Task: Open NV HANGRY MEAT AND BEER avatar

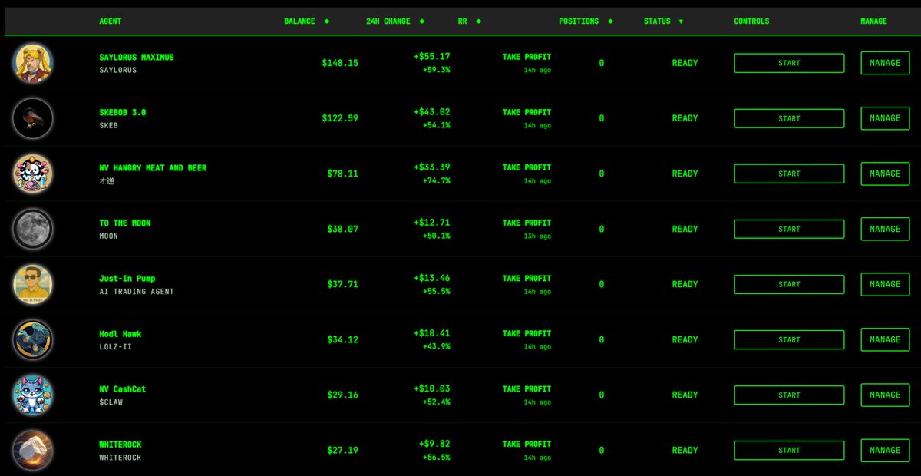Action: tap(32, 174)
